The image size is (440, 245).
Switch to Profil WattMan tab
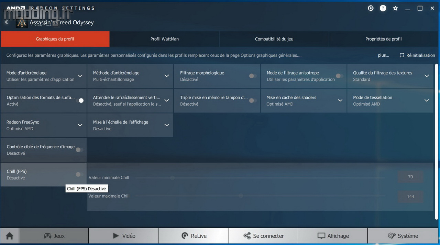165,39
